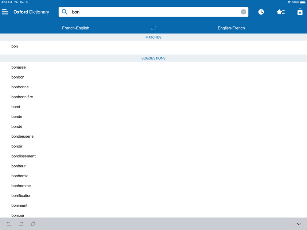Viewport: 307px width, 230px height.
Task: Collapse keyboard bar with chevron
Action: pos(299,224)
